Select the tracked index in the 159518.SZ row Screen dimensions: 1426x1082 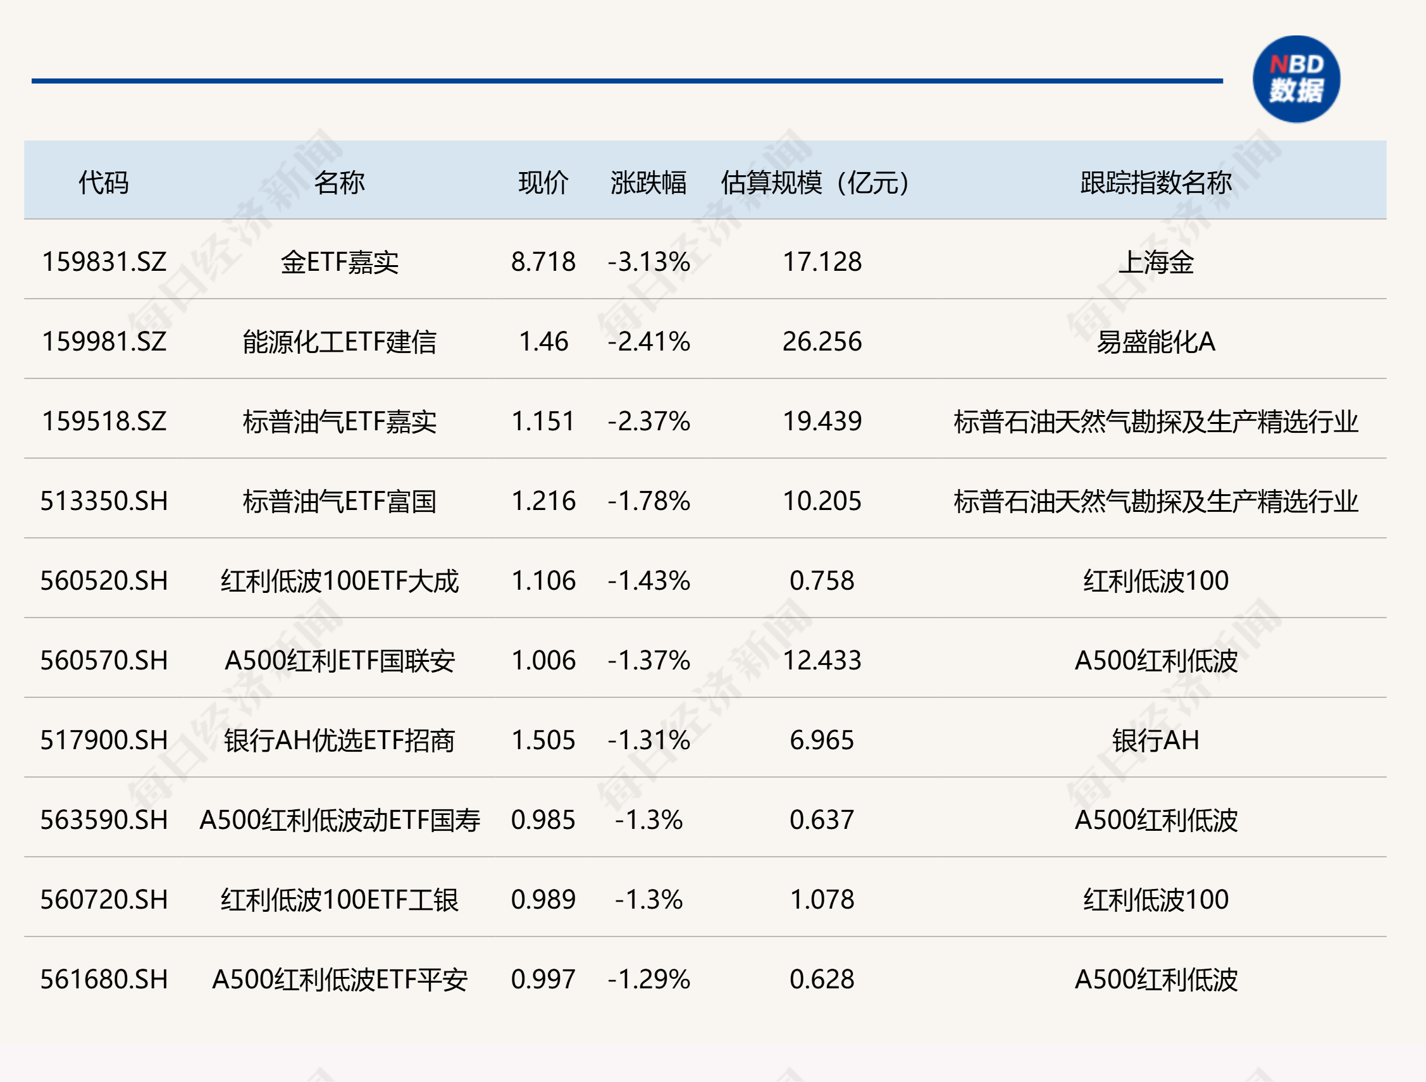(x=1156, y=421)
